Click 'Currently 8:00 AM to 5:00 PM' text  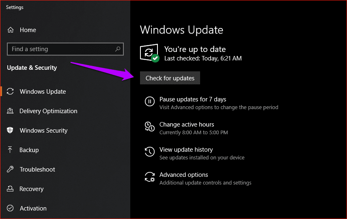[194, 133]
